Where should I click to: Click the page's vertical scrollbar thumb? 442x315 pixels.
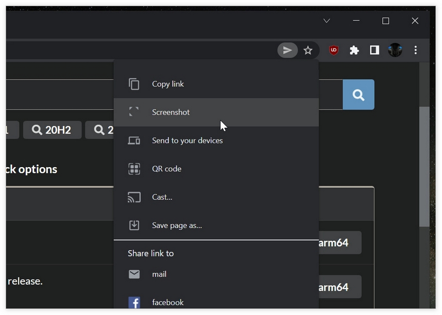pyautogui.click(x=424, y=167)
